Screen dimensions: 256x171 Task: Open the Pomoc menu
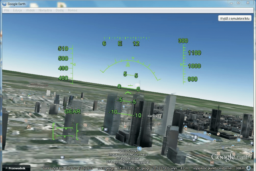click(73, 10)
